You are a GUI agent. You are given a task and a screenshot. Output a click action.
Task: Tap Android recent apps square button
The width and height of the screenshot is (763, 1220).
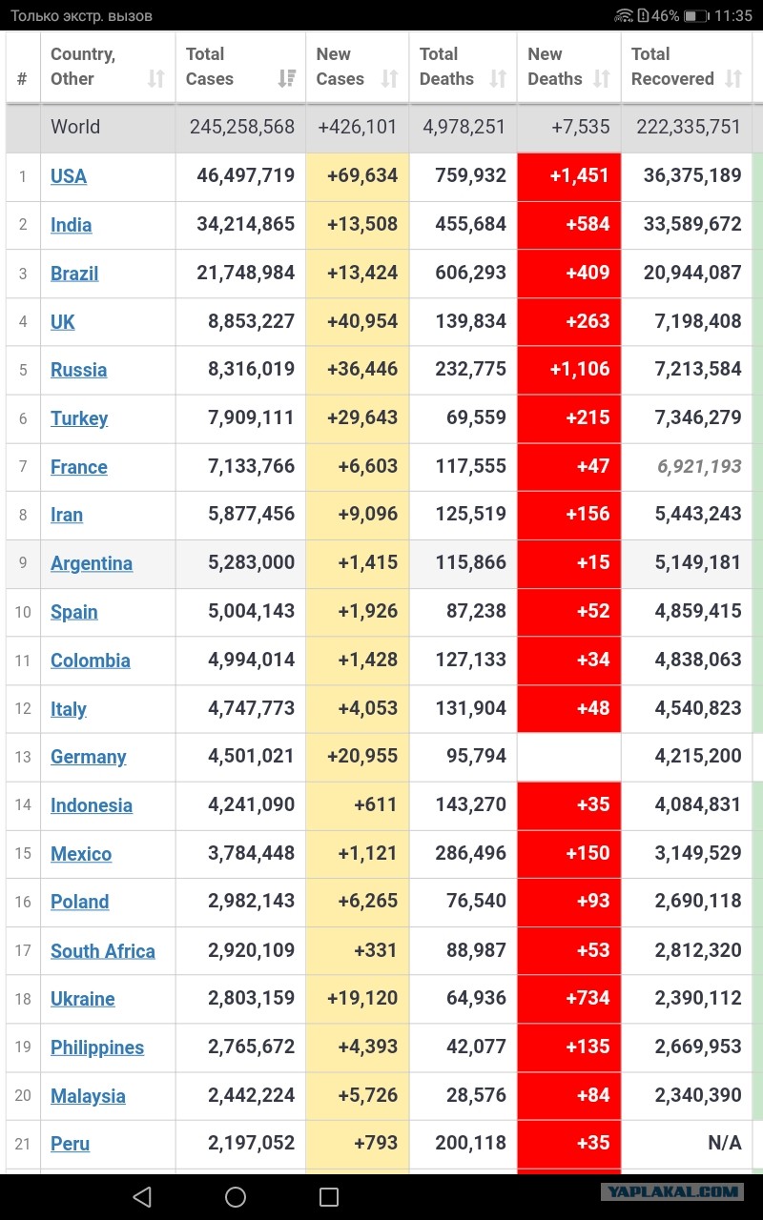(329, 1197)
